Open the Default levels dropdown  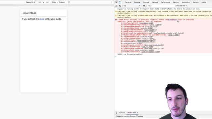tap(181, 6)
